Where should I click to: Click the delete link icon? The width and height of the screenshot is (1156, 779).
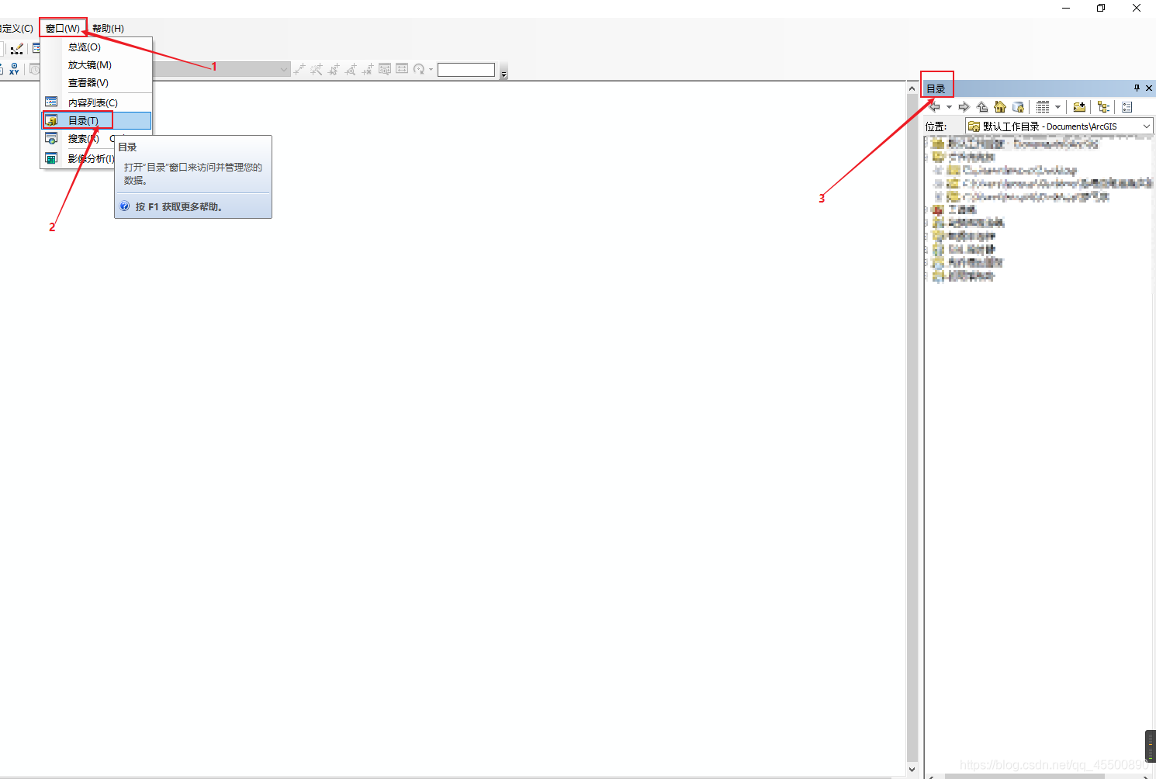click(x=368, y=69)
